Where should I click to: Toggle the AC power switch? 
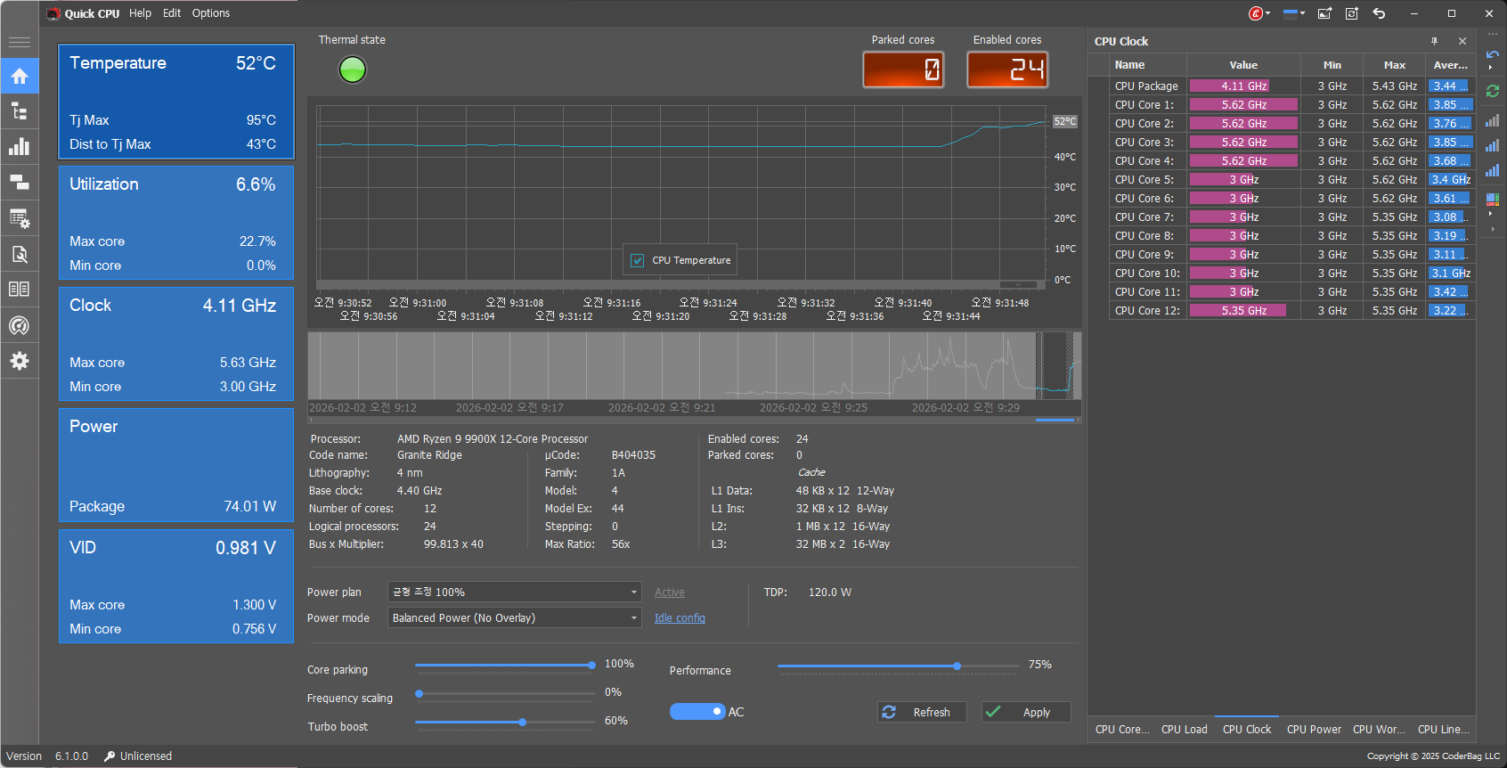coord(697,711)
